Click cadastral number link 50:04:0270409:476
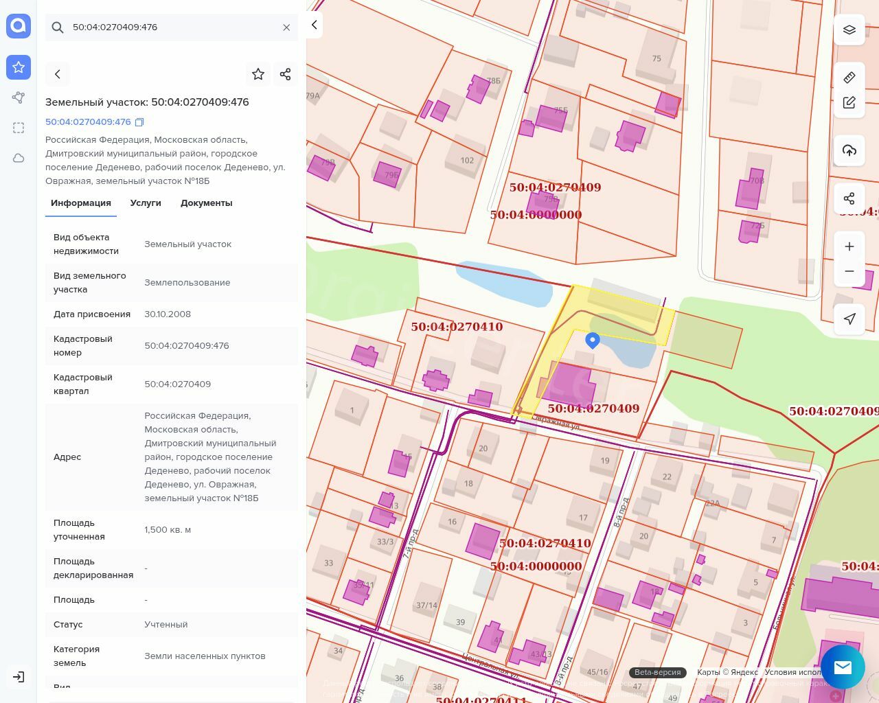This screenshot has height=703, width=879. (x=88, y=122)
